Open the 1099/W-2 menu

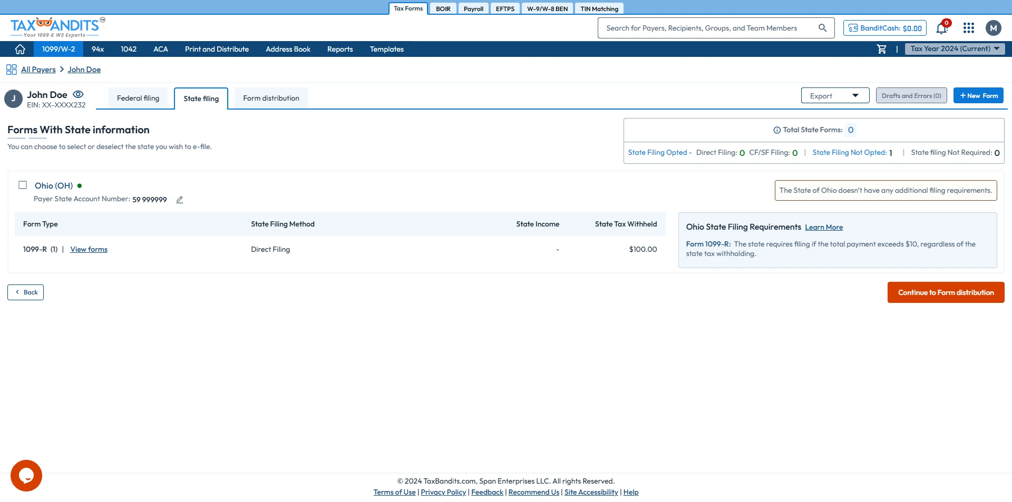click(59, 49)
